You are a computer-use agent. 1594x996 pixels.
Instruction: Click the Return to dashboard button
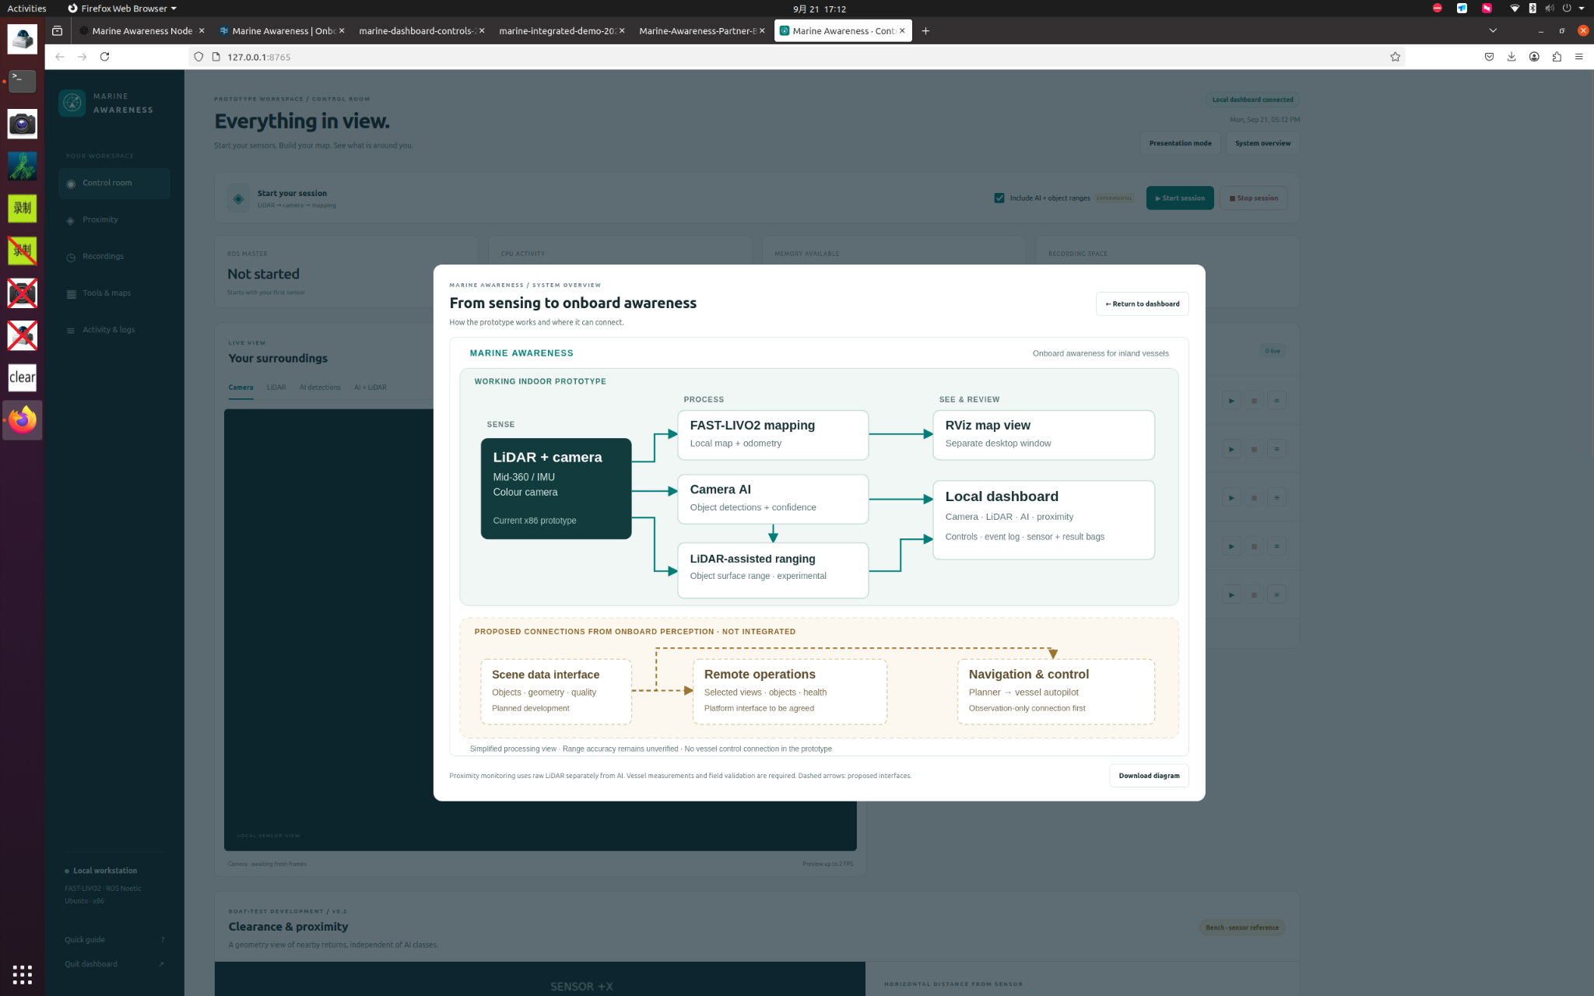[1142, 303]
